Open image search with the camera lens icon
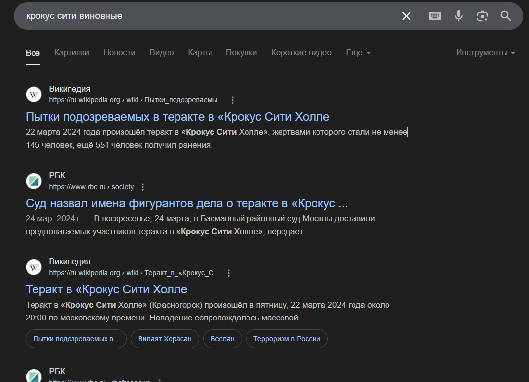 pyautogui.click(x=482, y=16)
